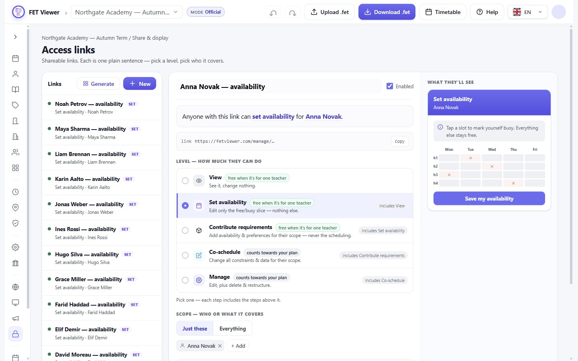Click the link name field Anna Novak — availability
Image resolution: width=578 pixels, height=361 pixels.
279,87
